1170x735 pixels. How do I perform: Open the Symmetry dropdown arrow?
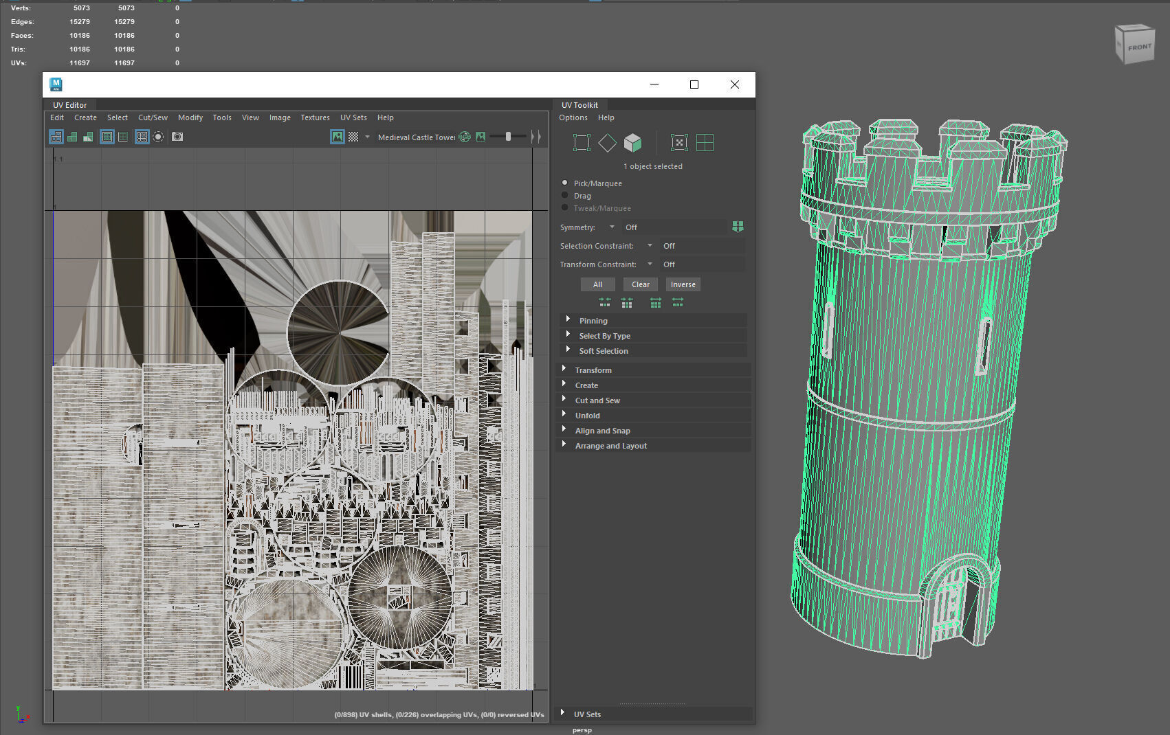612,227
